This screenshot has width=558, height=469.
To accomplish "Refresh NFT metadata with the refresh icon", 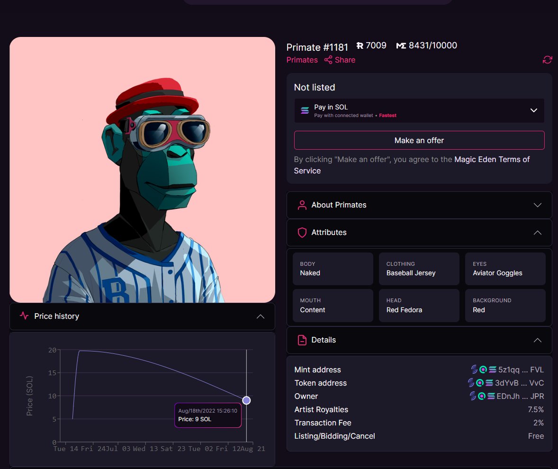I will 547,60.
